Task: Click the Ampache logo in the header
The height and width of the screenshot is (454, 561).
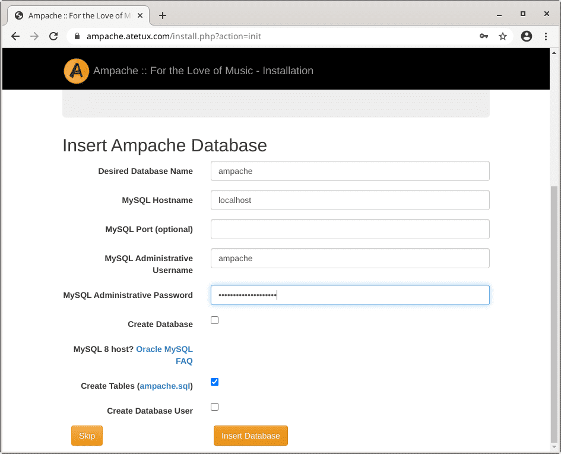Action: [x=76, y=71]
